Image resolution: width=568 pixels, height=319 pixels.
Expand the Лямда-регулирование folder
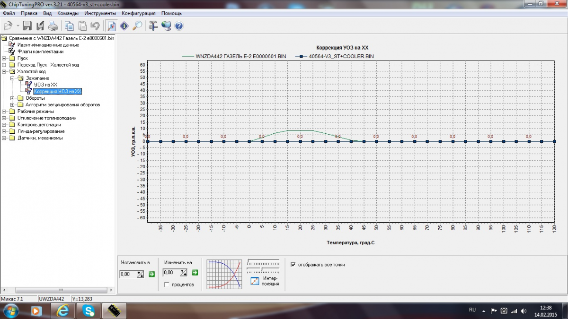[4, 131]
